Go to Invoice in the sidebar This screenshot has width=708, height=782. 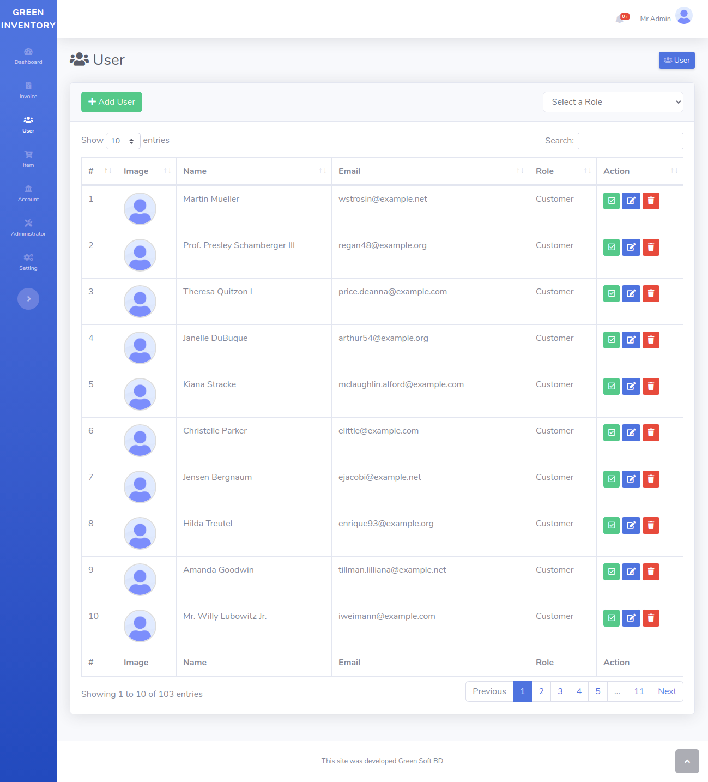tap(28, 90)
